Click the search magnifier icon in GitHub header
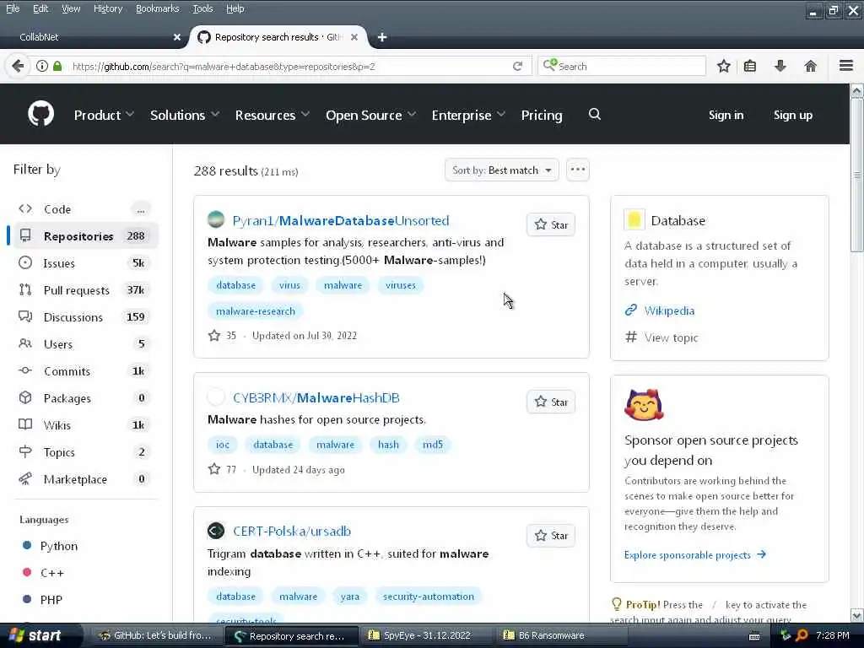864x648 pixels. click(x=595, y=114)
